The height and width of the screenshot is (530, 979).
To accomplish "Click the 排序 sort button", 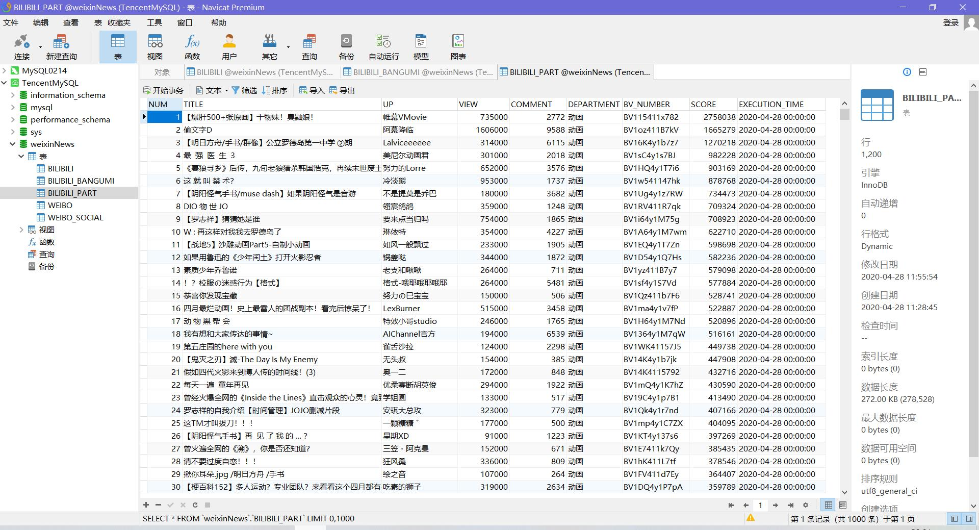I will (274, 90).
